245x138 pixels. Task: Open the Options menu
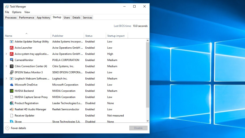click(x=17, y=12)
